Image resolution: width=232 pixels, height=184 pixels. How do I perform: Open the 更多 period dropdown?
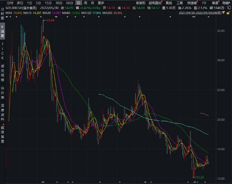click(101, 3)
